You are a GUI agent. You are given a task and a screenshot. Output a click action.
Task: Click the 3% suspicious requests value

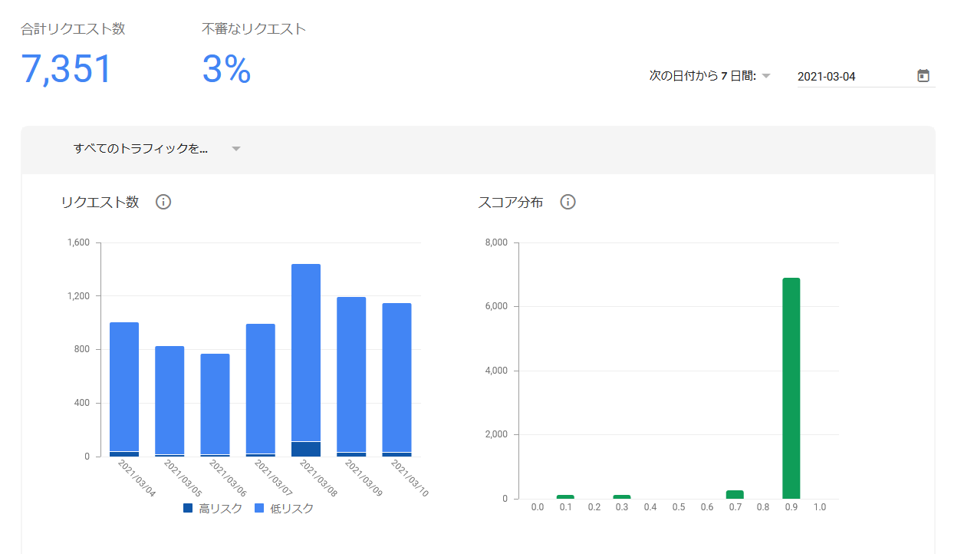(x=227, y=69)
